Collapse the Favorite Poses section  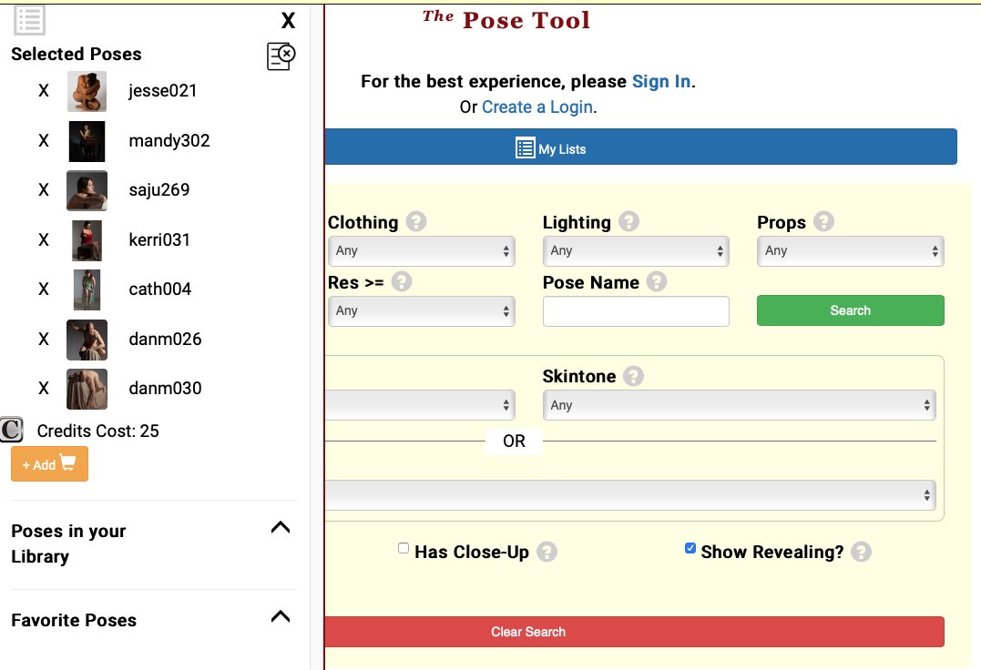(x=281, y=617)
